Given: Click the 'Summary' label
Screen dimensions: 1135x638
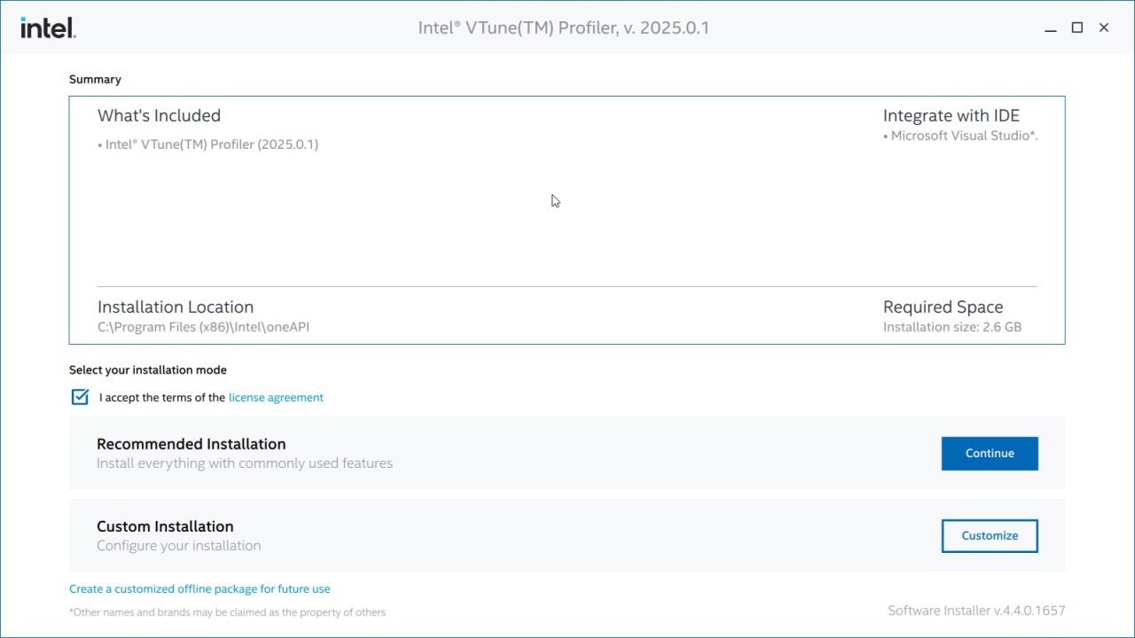Looking at the screenshot, I should [95, 80].
